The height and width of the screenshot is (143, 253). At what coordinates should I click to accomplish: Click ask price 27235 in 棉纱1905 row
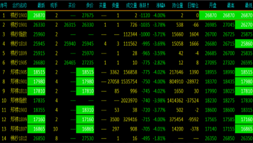(x=88, y=62)
